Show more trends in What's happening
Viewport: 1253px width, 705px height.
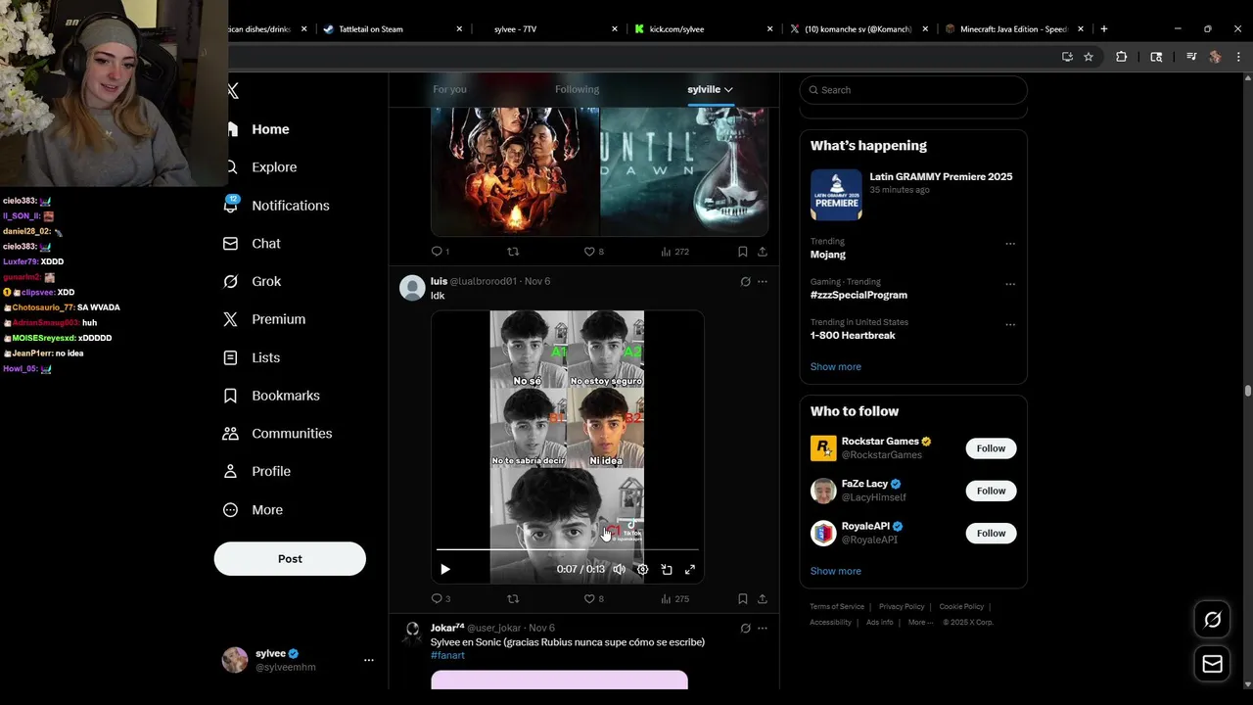(x=835, y=367)
